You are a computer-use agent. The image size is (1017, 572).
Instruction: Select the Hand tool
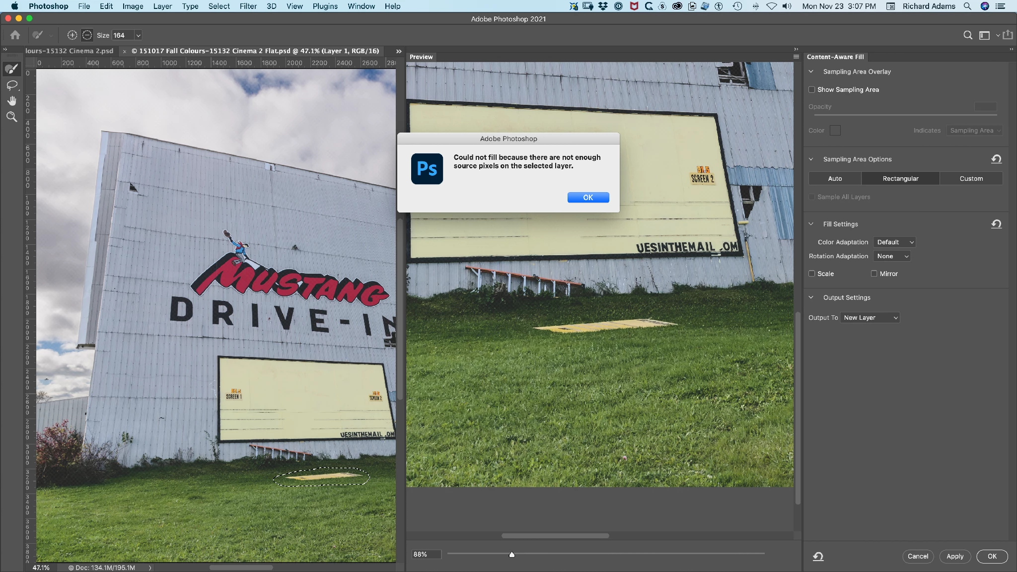tap(11, 101)
